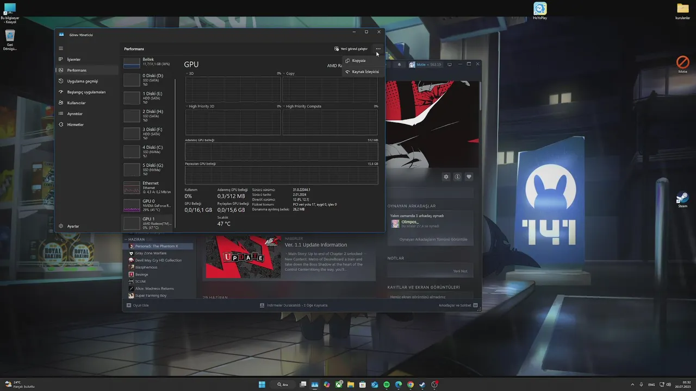The image size is (696, 391).
Task: Click the taskbar Ara search box
Action: click(x=283, y=384)
